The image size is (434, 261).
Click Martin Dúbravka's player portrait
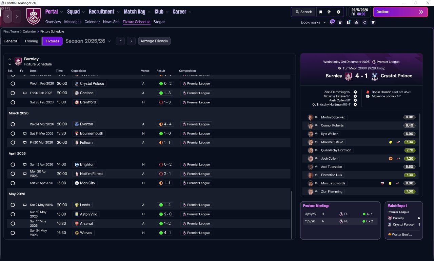coord(310,117)
